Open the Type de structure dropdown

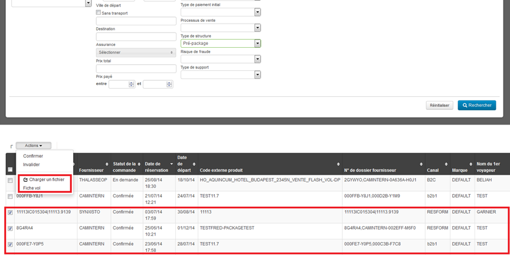pyautogui.click(x=257, y=43)
